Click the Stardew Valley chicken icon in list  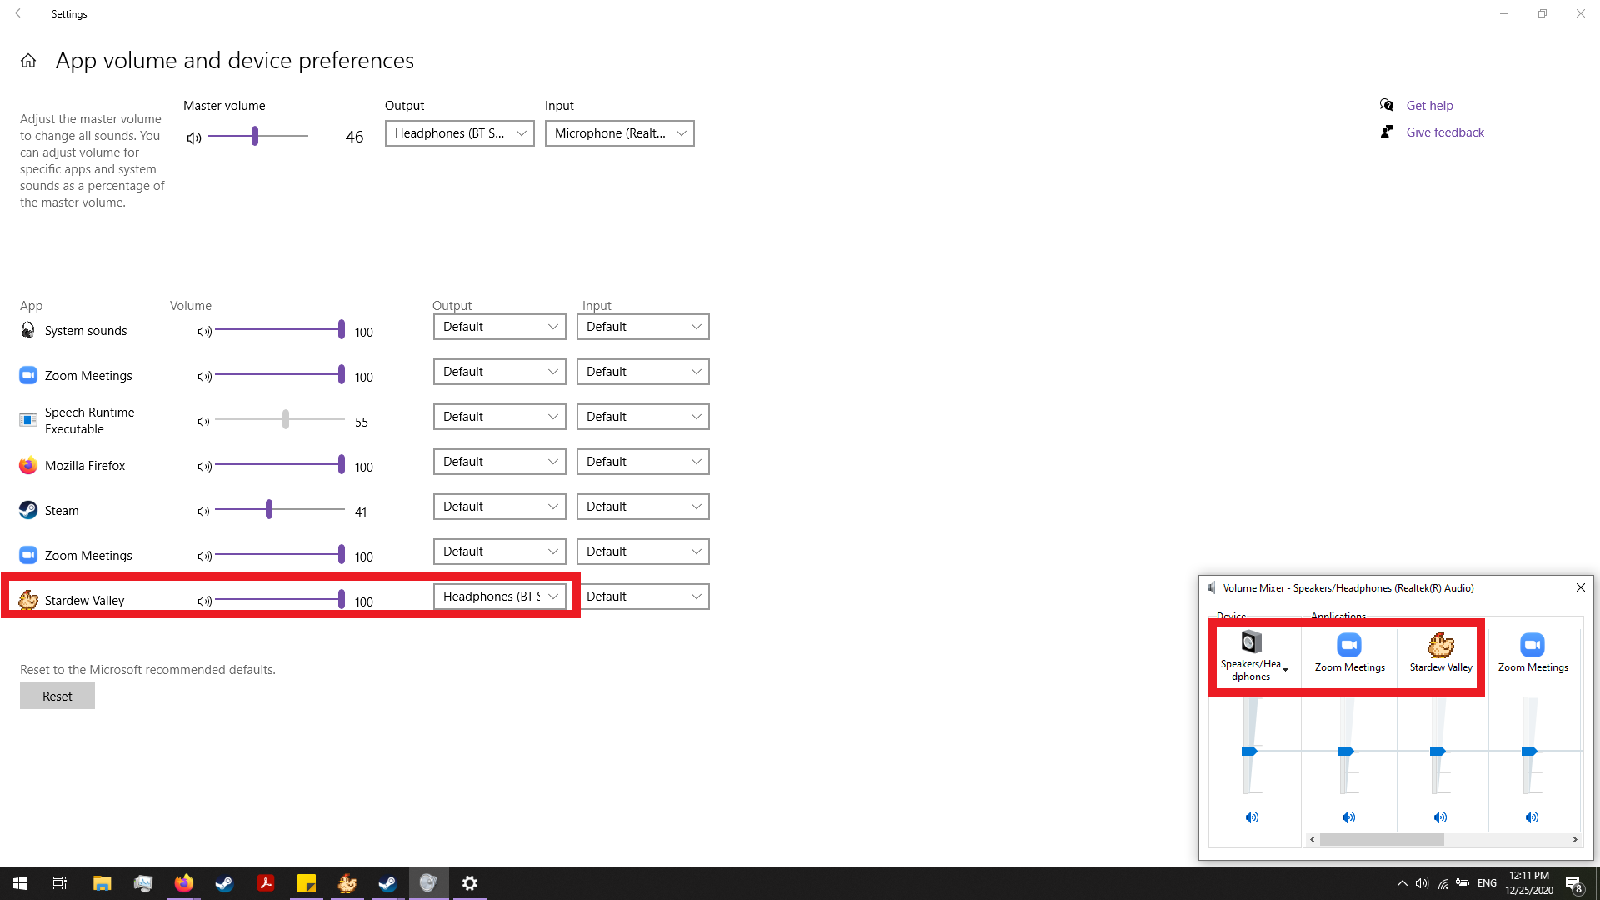(28, 600)
